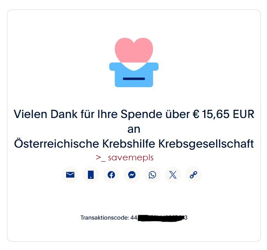
Task: Share via SMS using the phone icon
Action: tap(91, 175)
